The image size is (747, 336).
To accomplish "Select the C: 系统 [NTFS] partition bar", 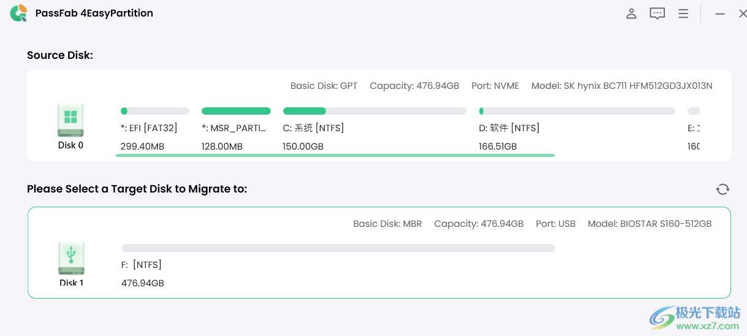I will coord(375,111).
